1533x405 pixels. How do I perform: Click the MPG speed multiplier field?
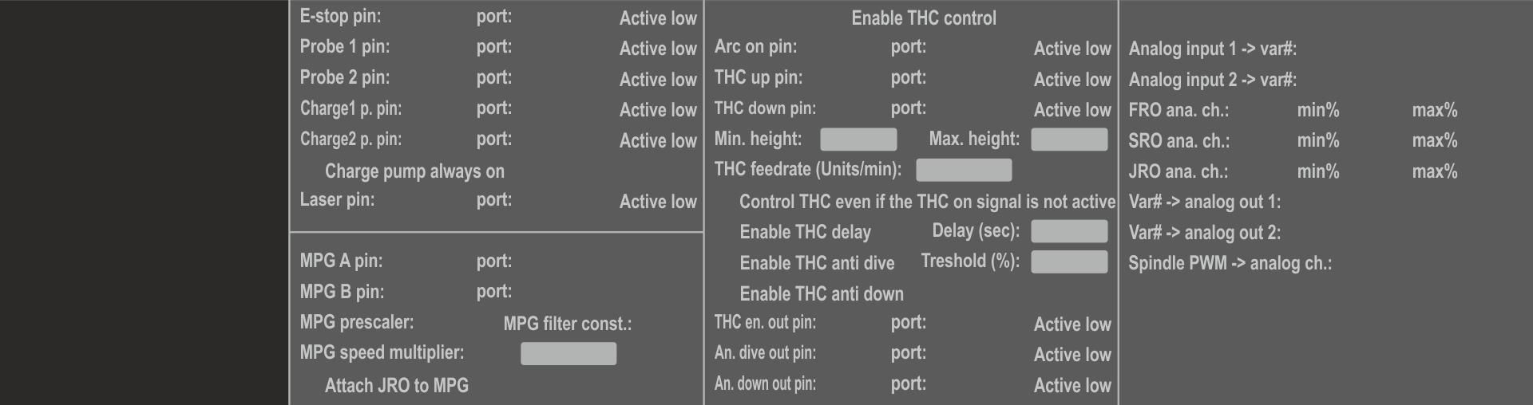pos(568,354)
